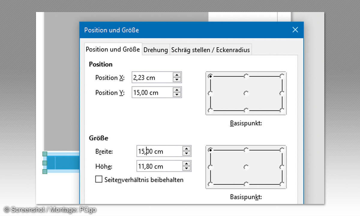This screenshot has height=216, width=360.
Task: Select top-left Größe base point
Action: tap(210, 150)
